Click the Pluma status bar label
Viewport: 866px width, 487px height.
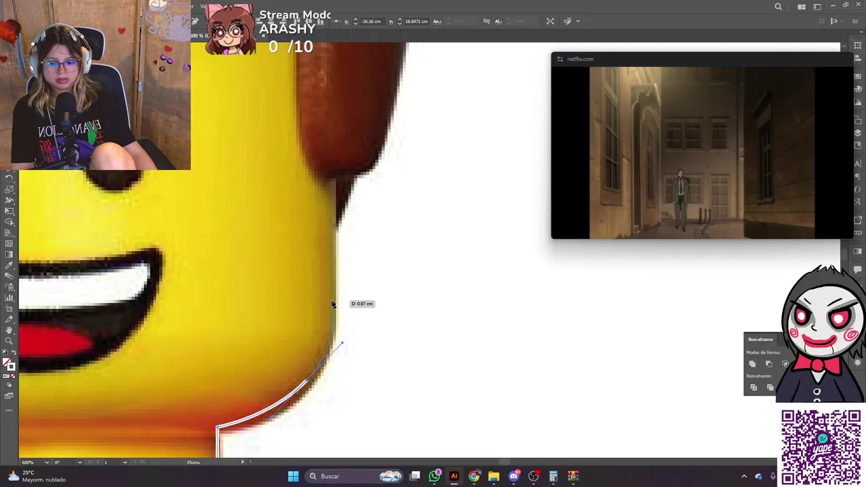(193, 462)
